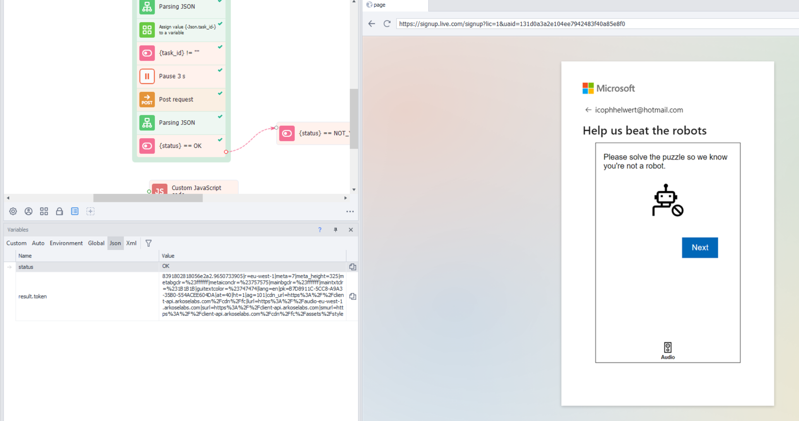Viewport: 799px width, 421px height.
Task: Copy the status value
Action: (353, 267)
